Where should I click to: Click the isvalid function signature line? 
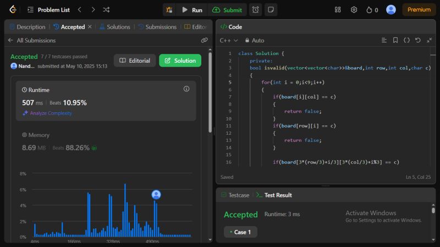pos(340,68)
